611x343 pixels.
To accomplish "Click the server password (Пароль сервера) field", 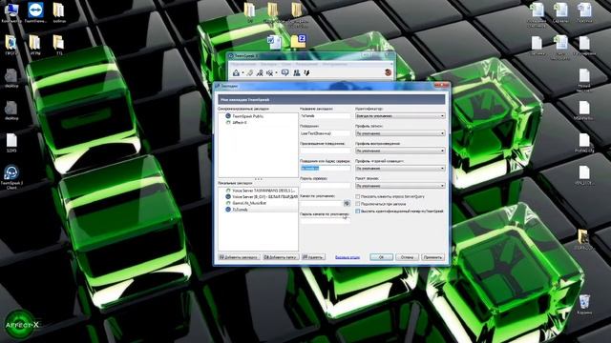I will pyautogui.click(x=325, y=186).
